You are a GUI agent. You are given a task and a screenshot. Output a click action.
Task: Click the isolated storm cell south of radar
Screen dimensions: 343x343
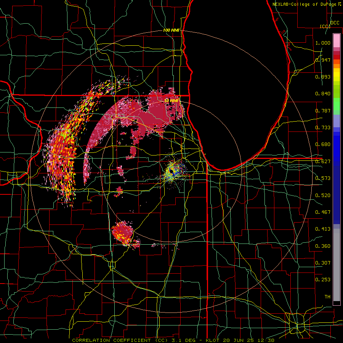click(122, 233)
